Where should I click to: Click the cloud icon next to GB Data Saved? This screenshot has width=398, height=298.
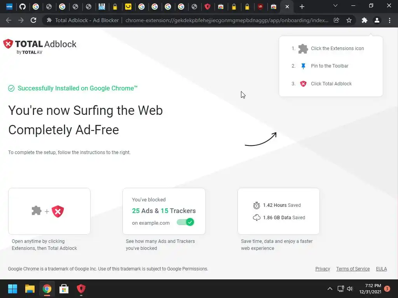pyautogui.click(x=257, y=217)
